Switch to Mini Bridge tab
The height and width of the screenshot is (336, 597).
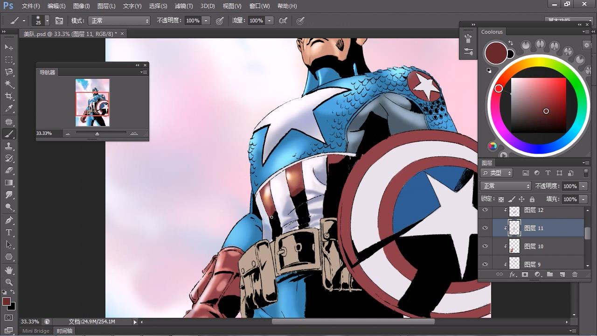pos(36,331)
